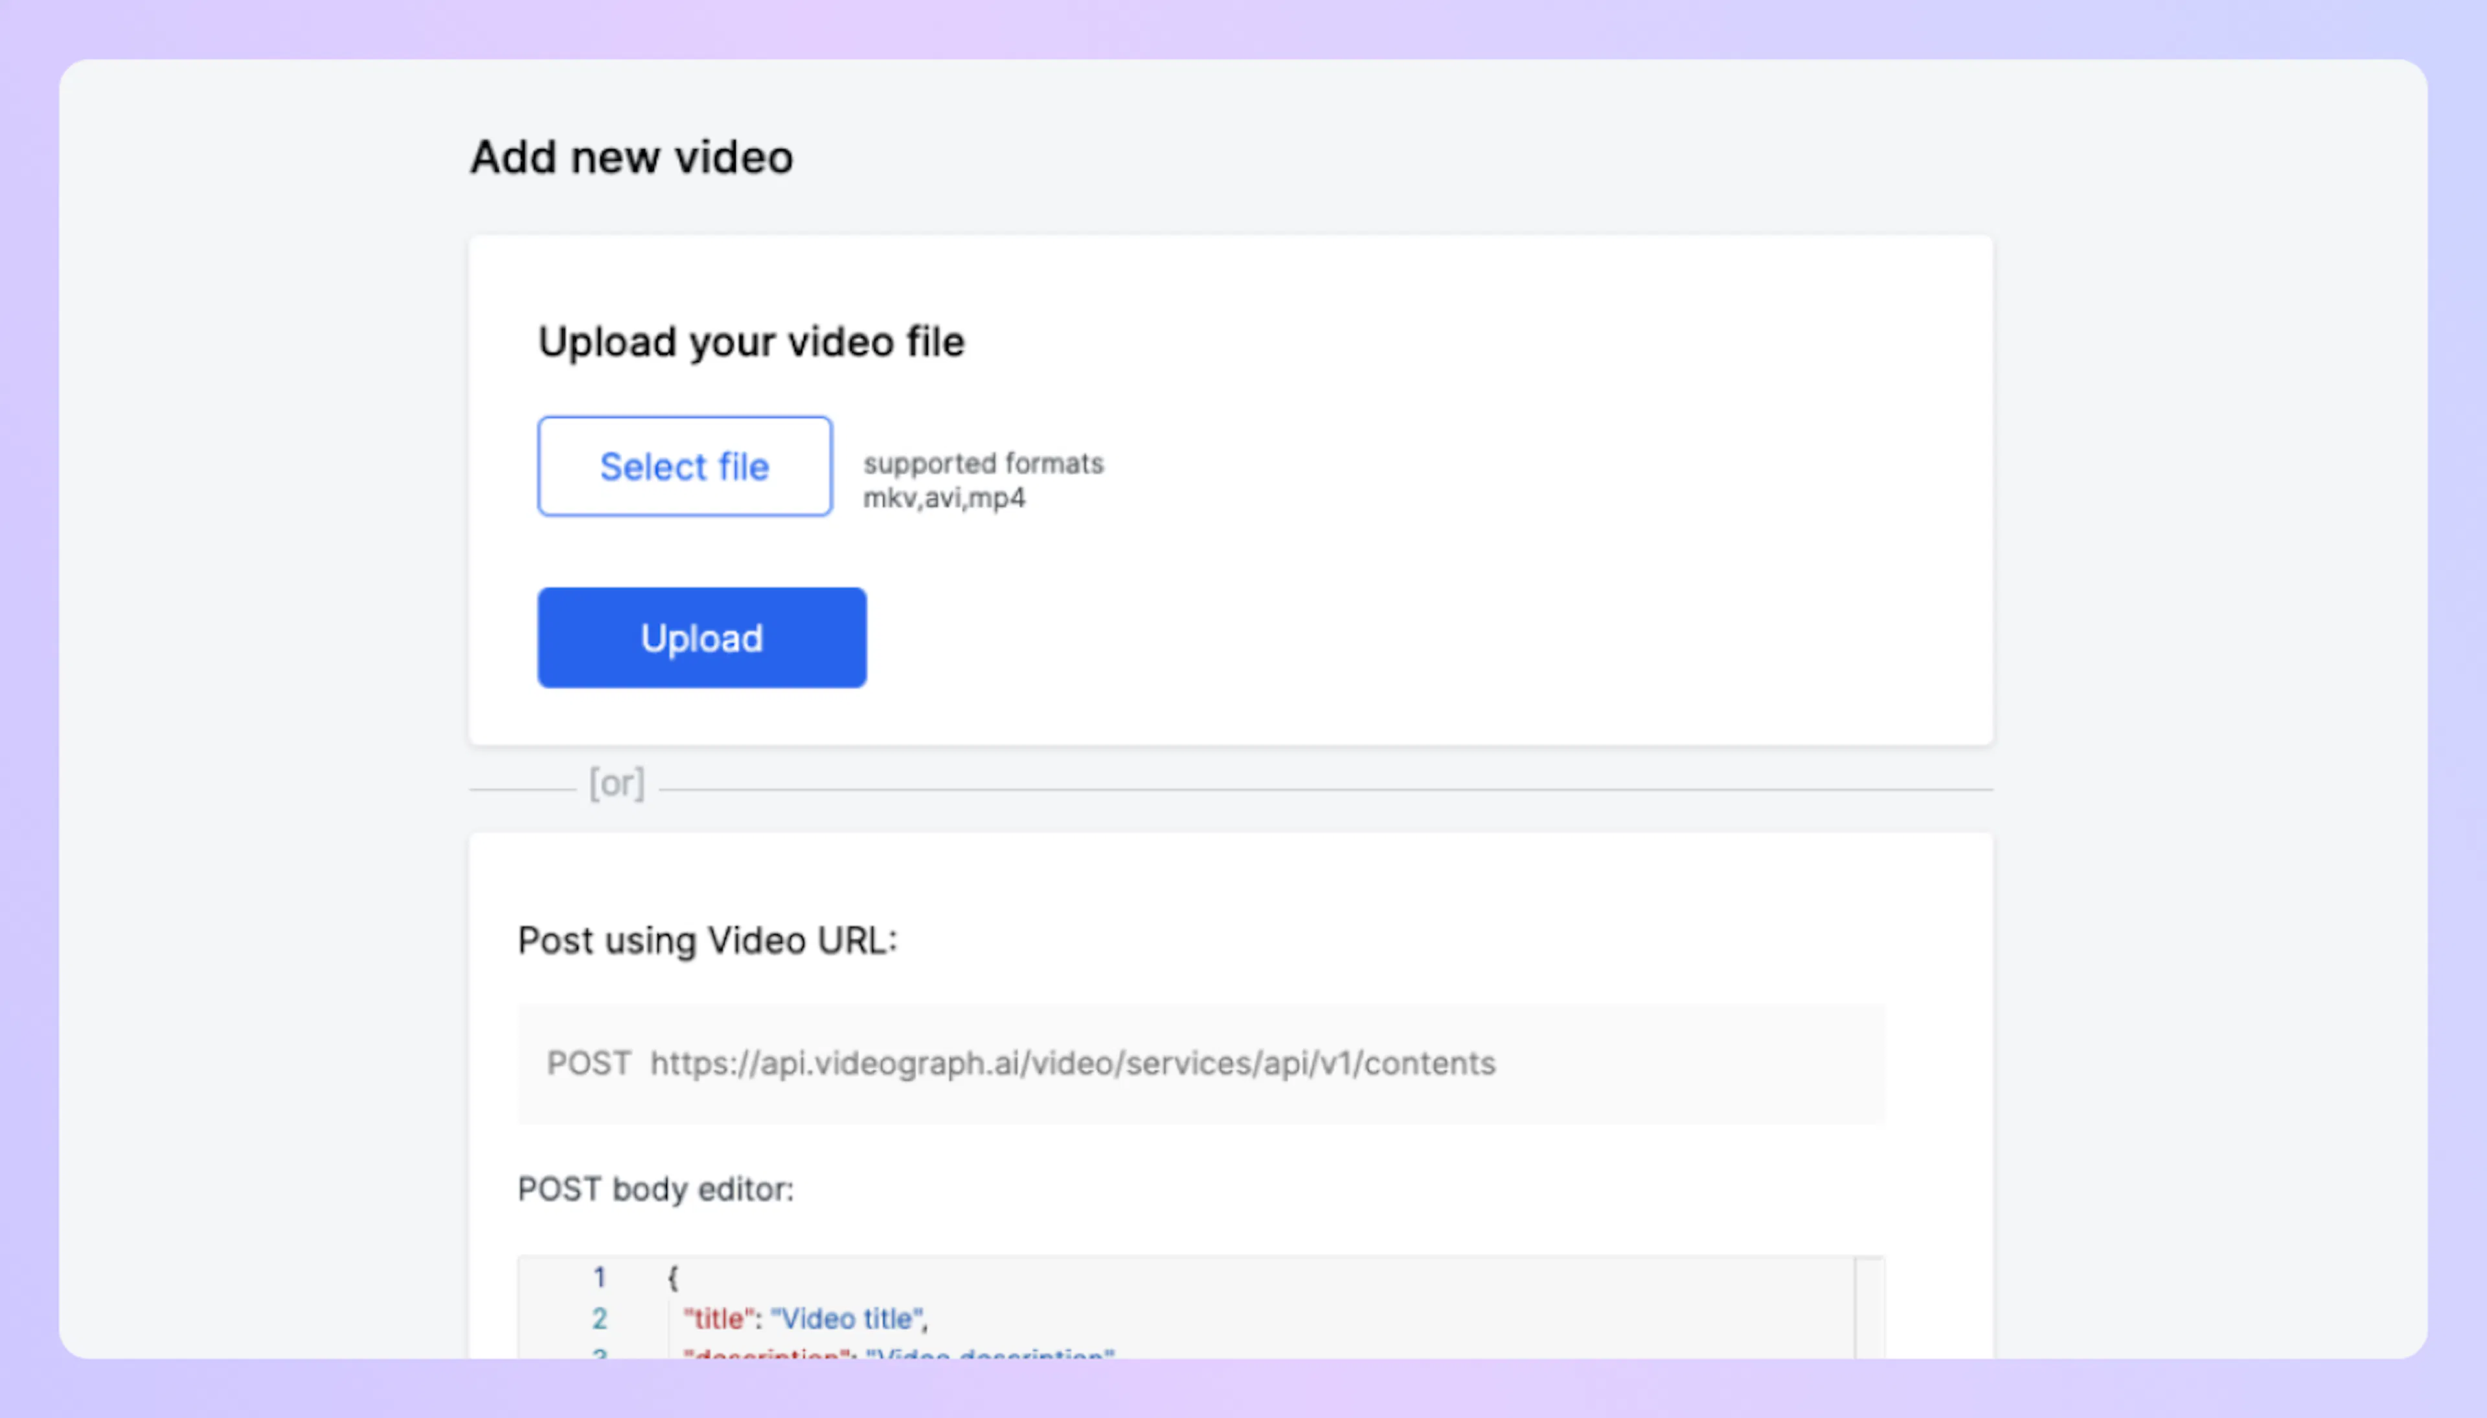The width and height of the screenshot is (2487, 1418).
Task: Click line number 1 in editor
Action: [600, 1277]
